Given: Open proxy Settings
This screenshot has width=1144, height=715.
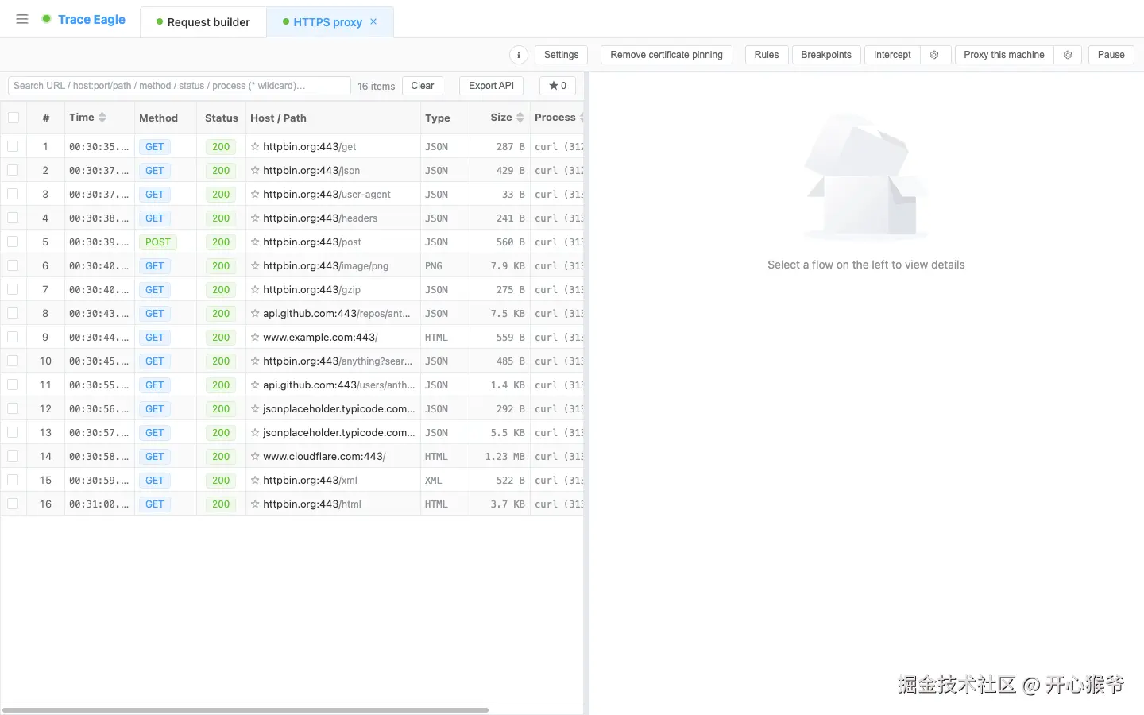Looking at the screenshot, I should tap(562, 55).
